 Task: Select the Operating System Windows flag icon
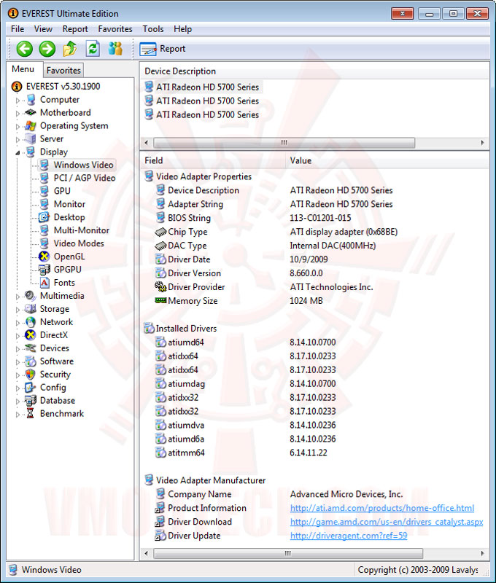point(31,126)
